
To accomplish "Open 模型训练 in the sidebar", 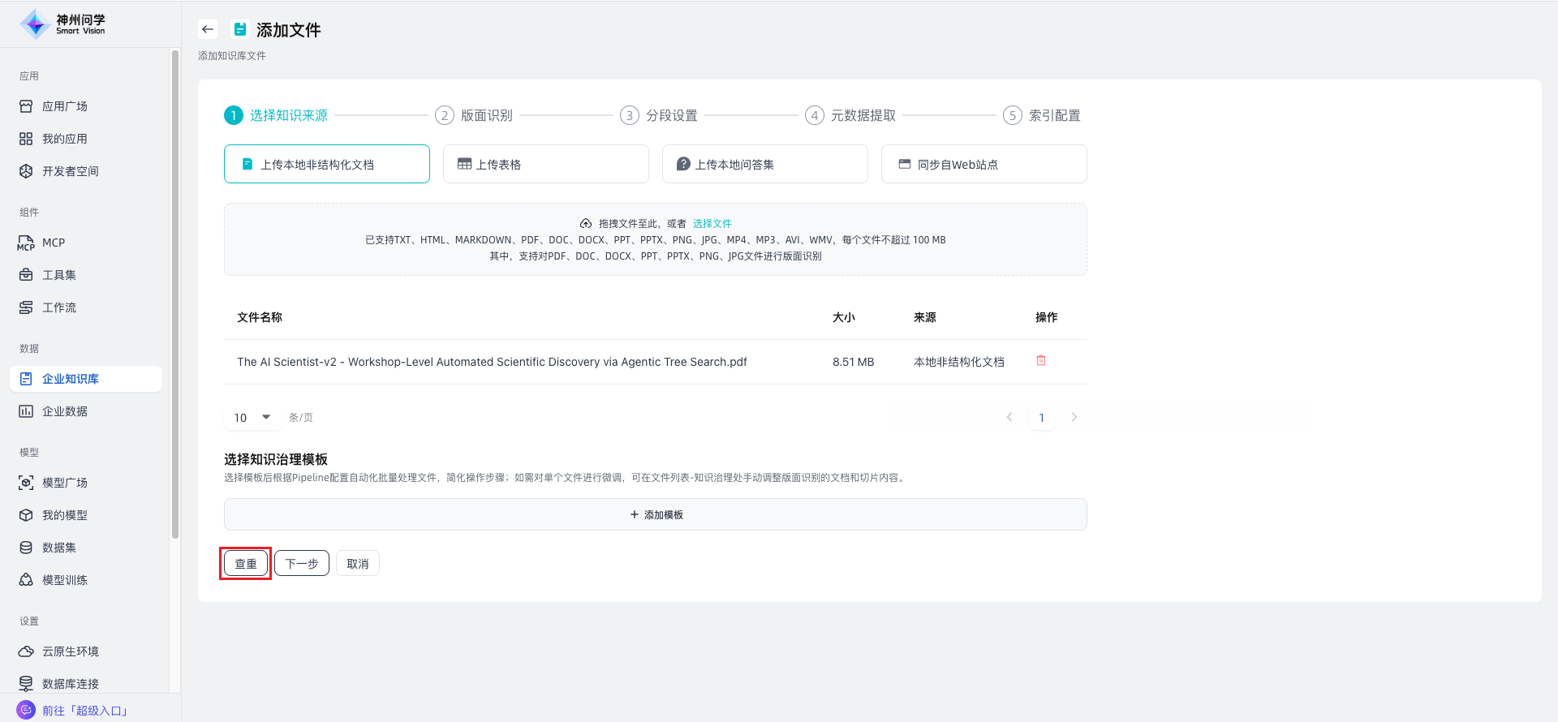I will pos(64,580).
